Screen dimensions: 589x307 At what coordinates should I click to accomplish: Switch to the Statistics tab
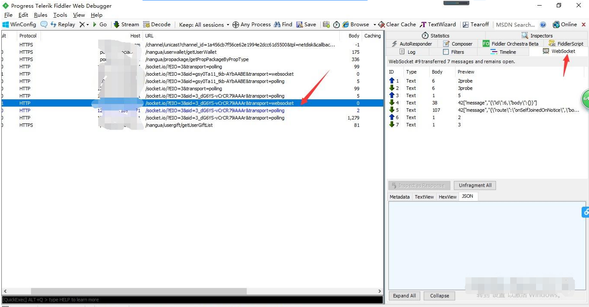coord(435,36)
